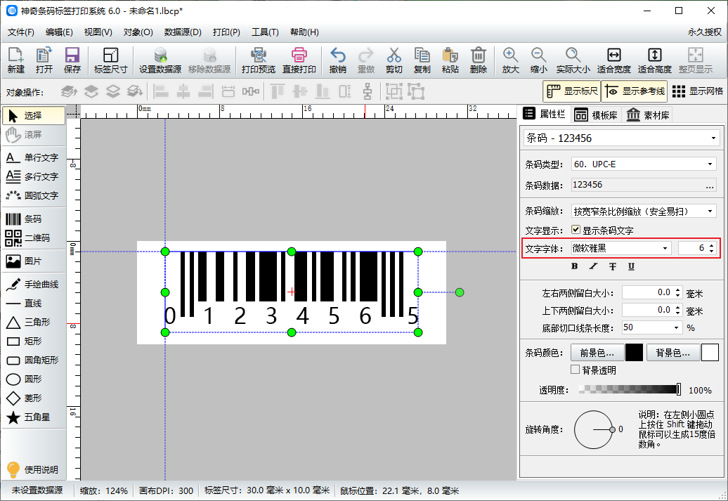Click the 适合宽度 fit width icon

point(613,60)
